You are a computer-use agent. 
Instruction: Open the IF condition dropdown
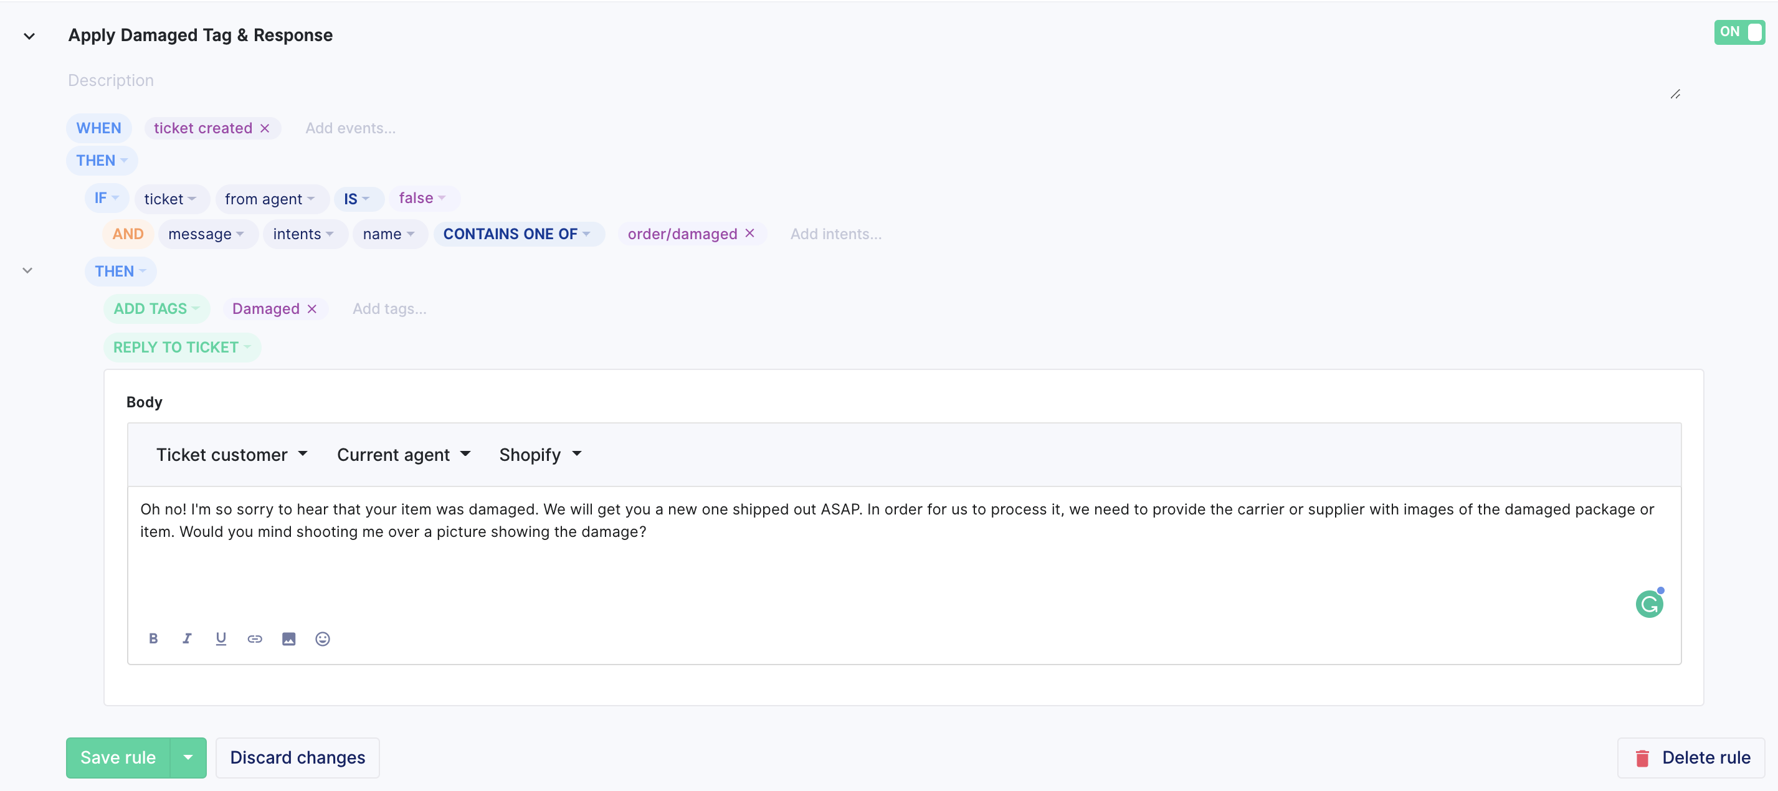click(107, 198)
